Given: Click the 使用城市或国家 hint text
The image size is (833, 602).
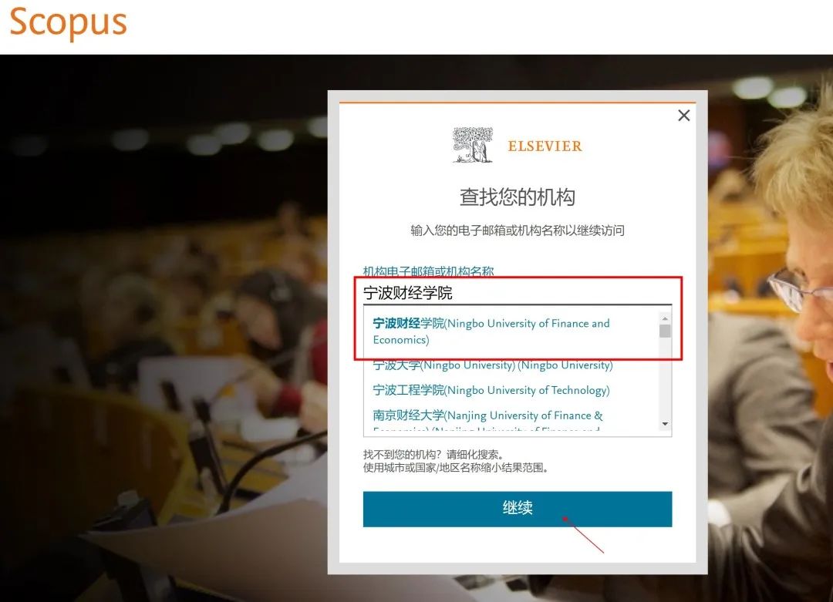Looking at the screenshot, I should (x=455, y=468).
